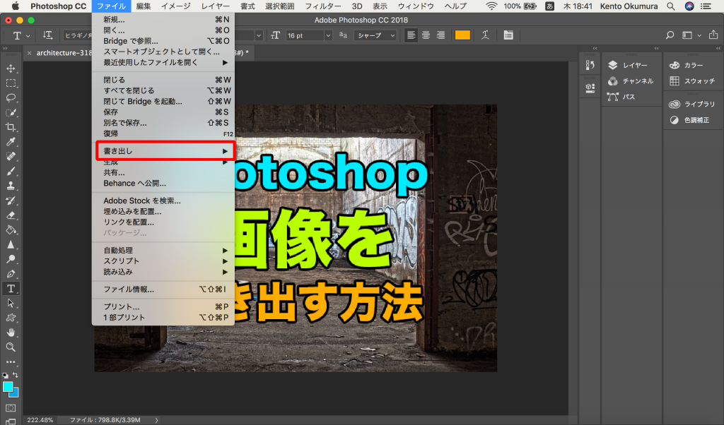The image size is (724, 425).
Task: Click the orange text color swatch
Action: coord(462,35)
